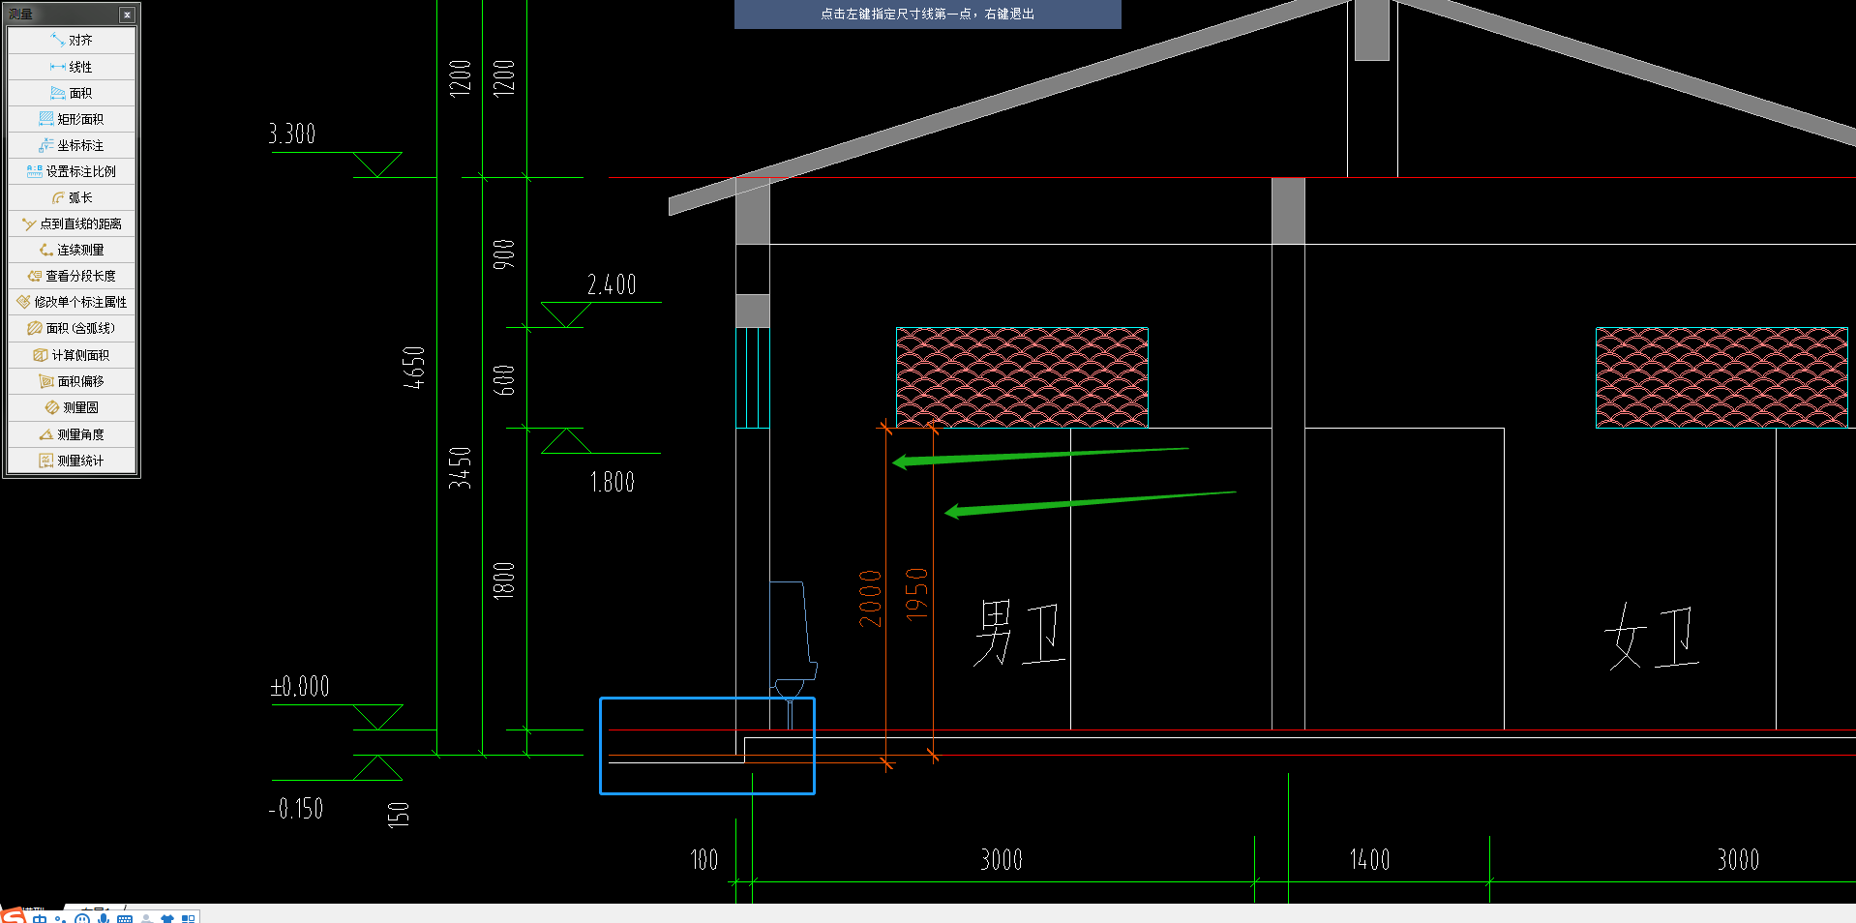The image size is (1856, 923).
Task: Select the 弧长 arc length tool
Action: click(72, 197)
